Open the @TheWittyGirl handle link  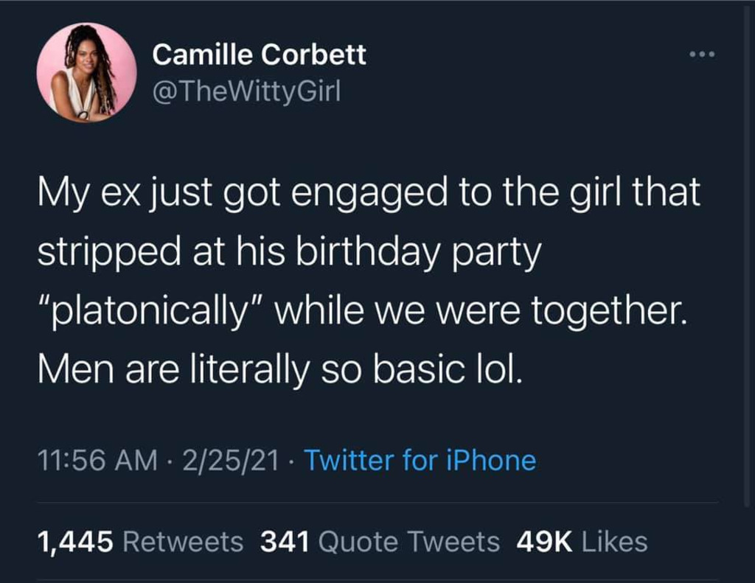point(246,91)
